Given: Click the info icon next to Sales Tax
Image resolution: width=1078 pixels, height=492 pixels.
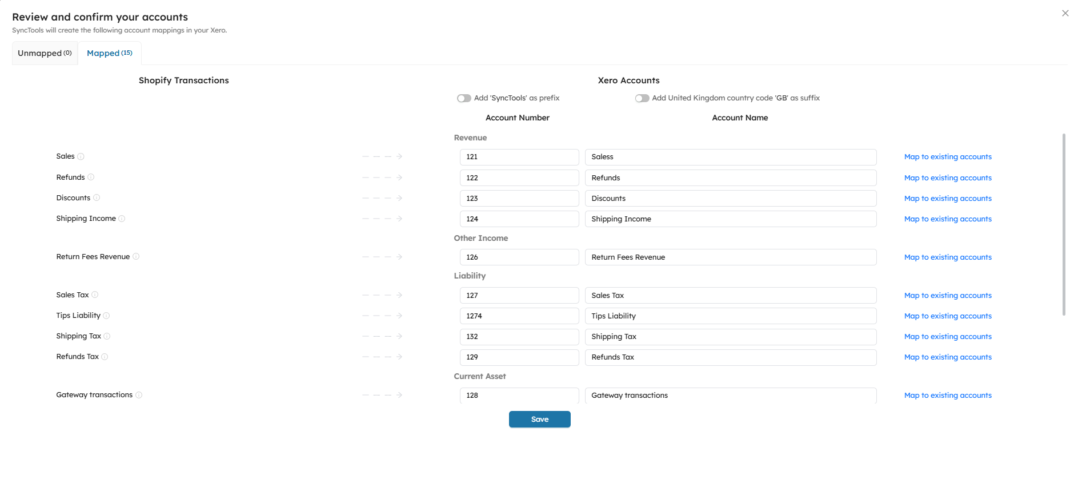Looking at the screenshot, I should [x=95, y=295].
